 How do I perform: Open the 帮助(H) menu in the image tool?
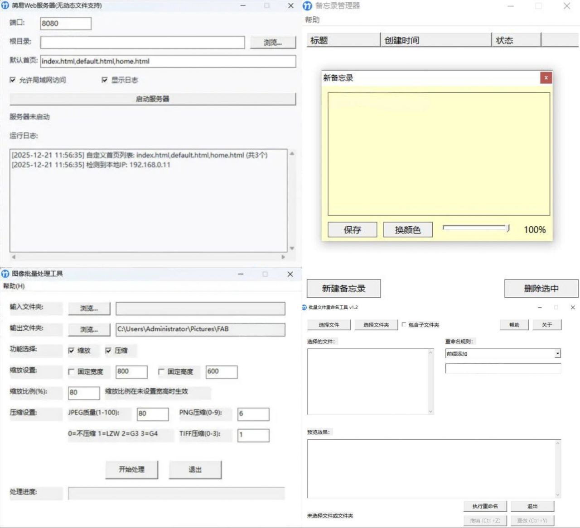coord(14,286)
